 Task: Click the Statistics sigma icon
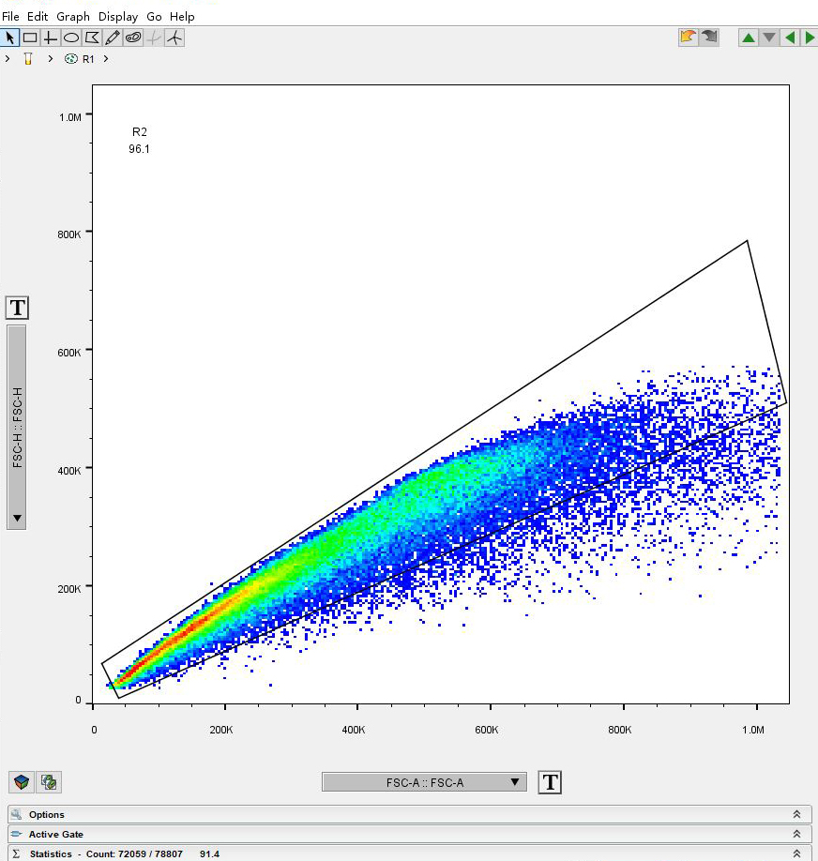(16, 853)
